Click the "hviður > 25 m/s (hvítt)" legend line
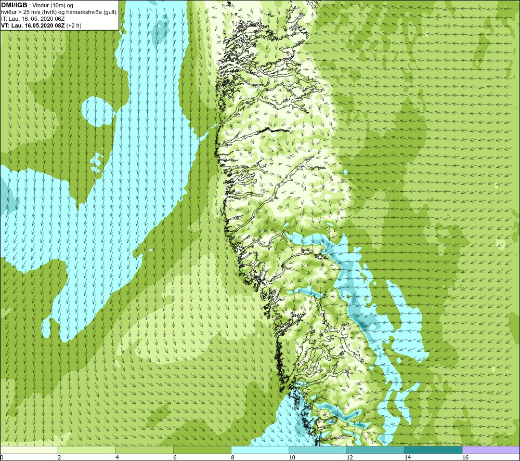 pyautogui.click(x=29, y=12)
